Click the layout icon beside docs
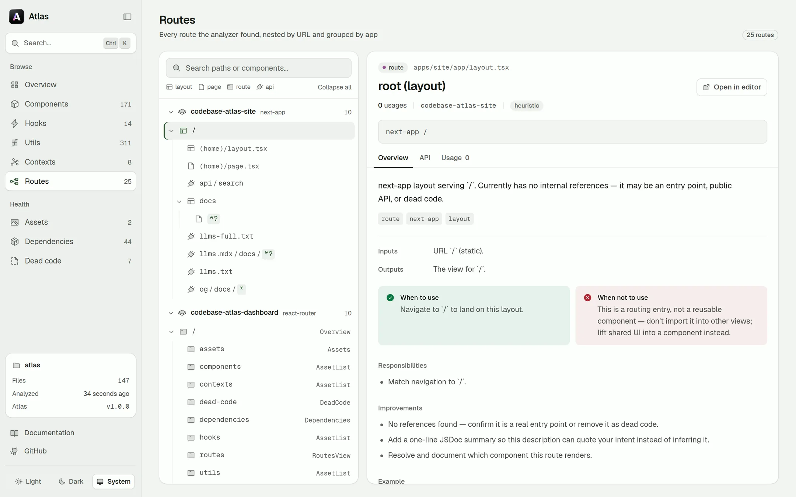Image resolution: width=796 pixels, height=497 pixels. point(191,201)
